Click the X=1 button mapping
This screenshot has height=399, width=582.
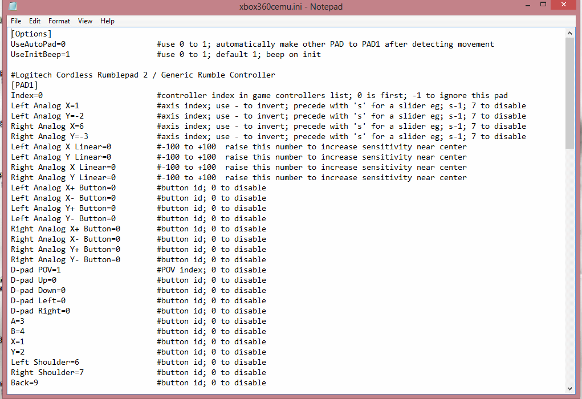point(18,342)
